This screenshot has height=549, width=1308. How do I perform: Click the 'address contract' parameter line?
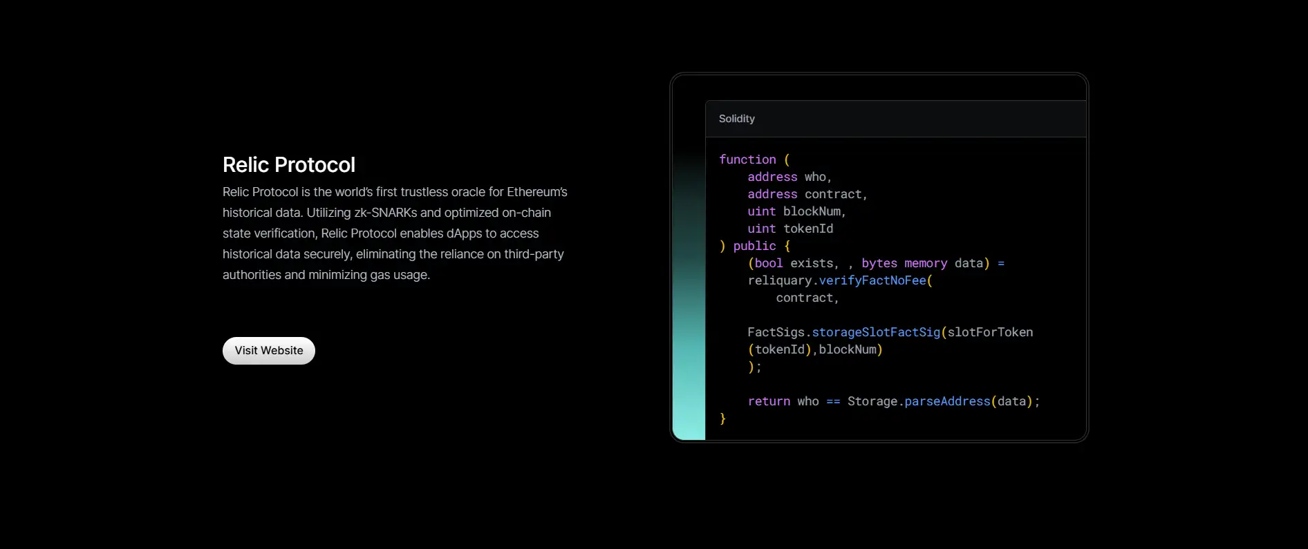click(807, 194)
